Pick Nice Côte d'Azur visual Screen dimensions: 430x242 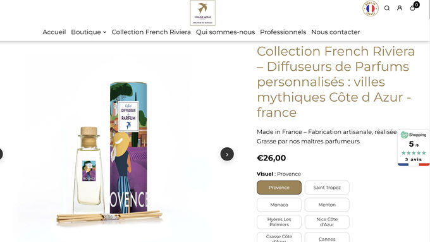(327, 222)
